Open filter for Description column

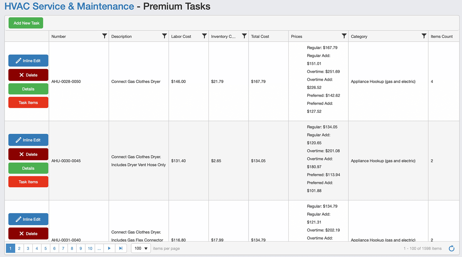[x=164, y=36]
